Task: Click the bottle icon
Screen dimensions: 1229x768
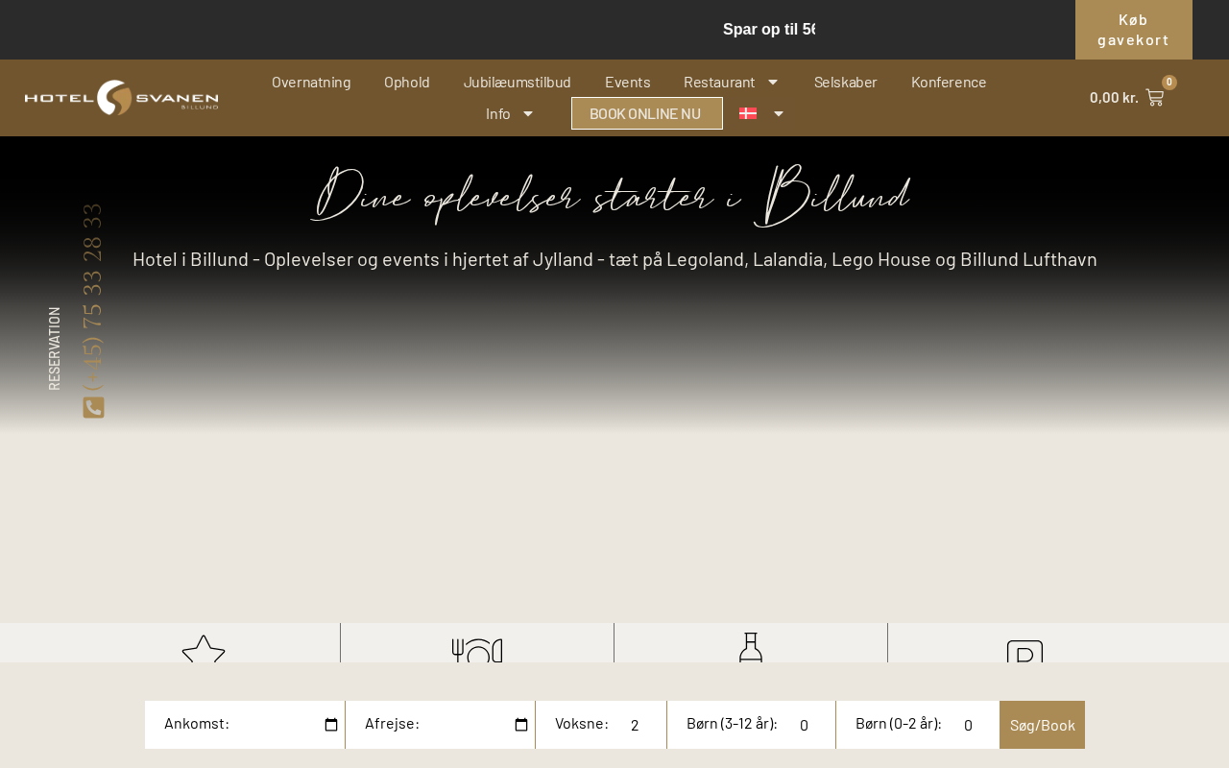Action: tap(751, 647)
